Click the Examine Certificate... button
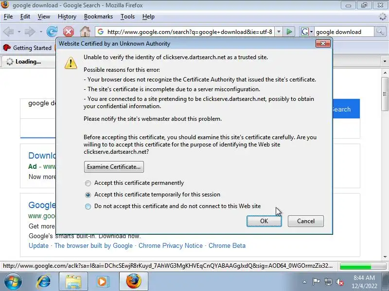The image size is (389, 291). 114,167
